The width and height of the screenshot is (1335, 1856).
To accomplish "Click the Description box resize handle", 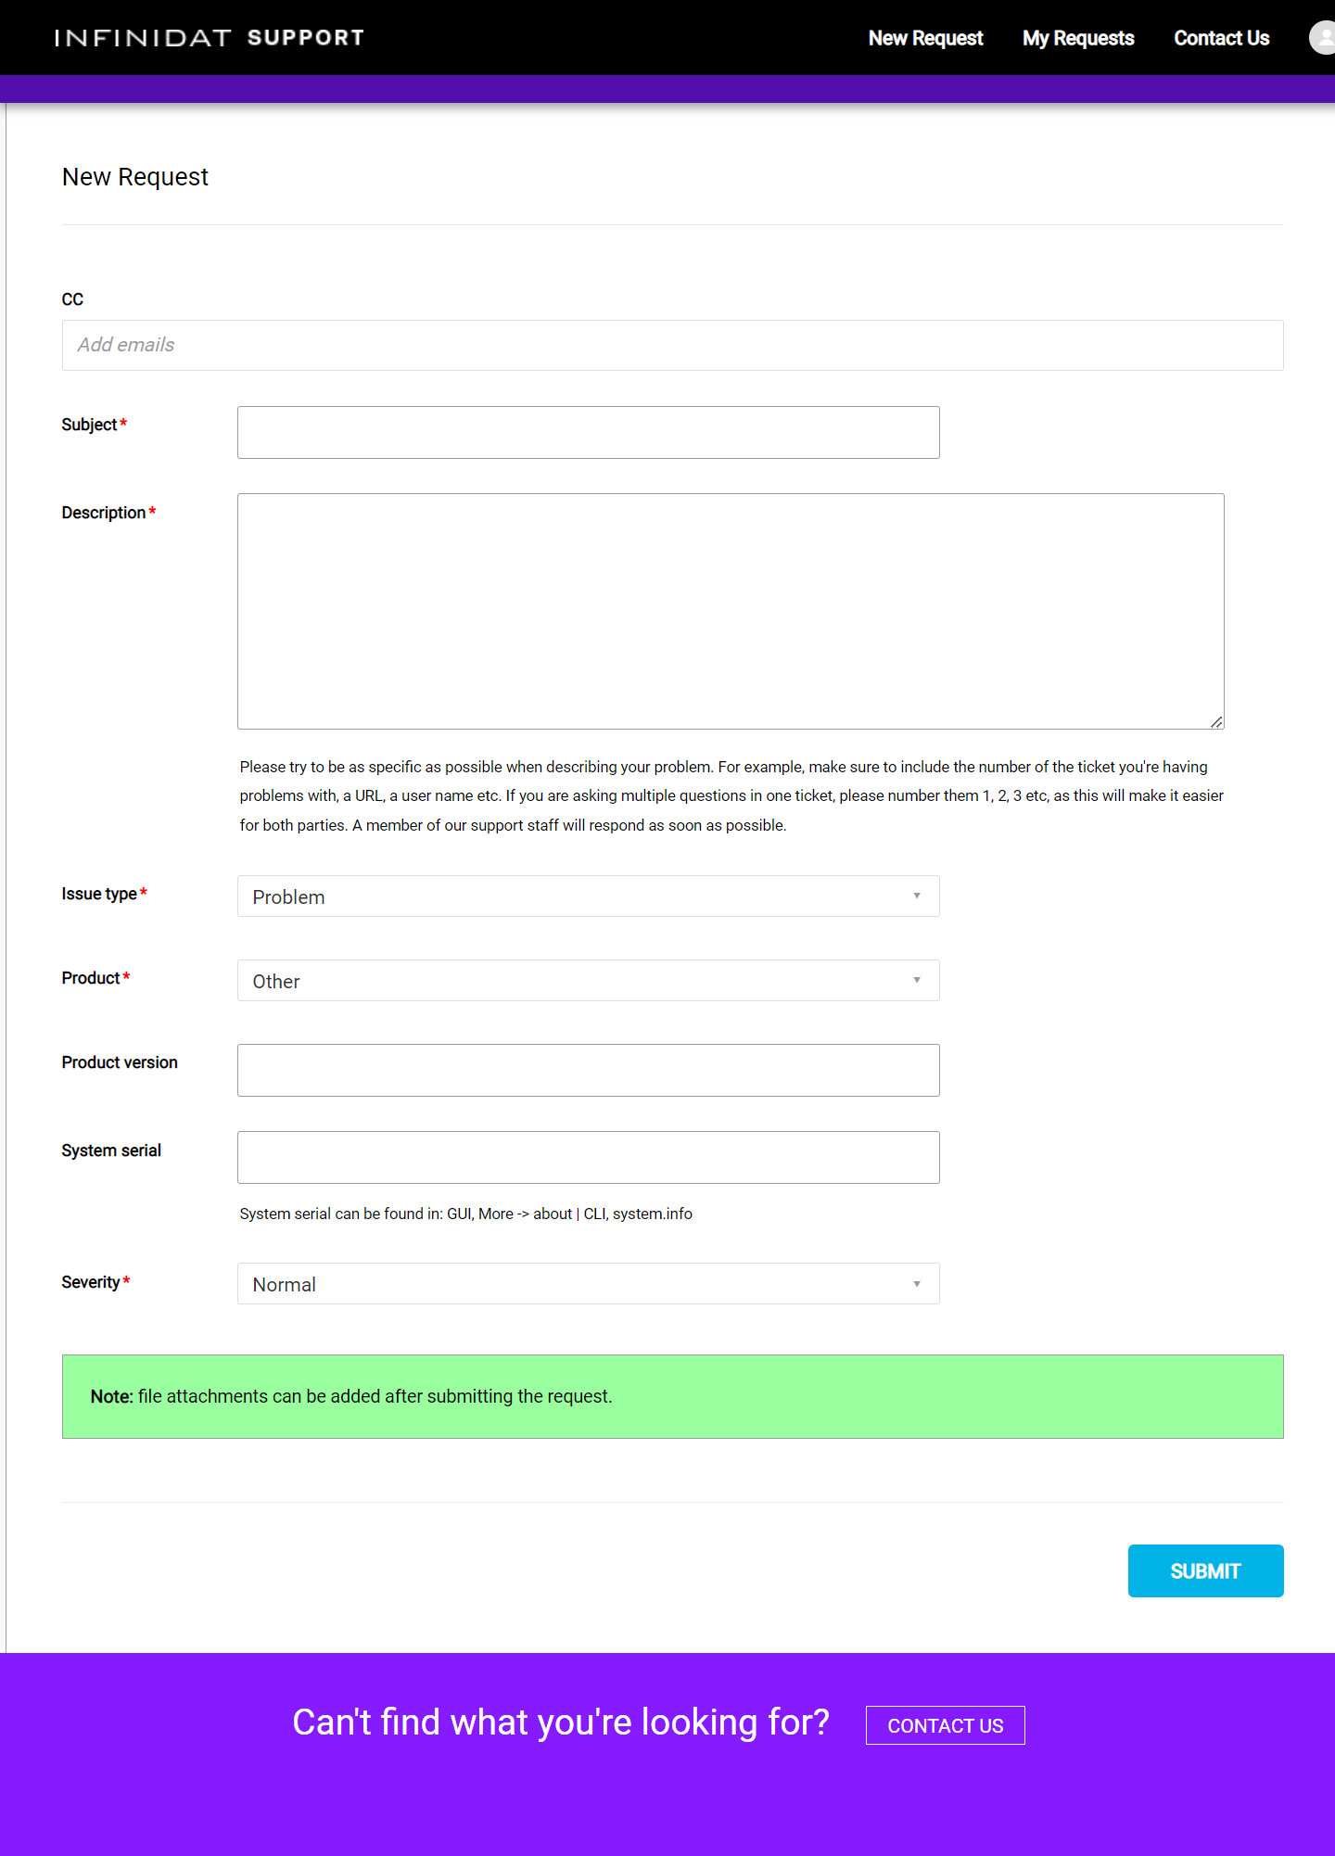I will (1216, 721).
